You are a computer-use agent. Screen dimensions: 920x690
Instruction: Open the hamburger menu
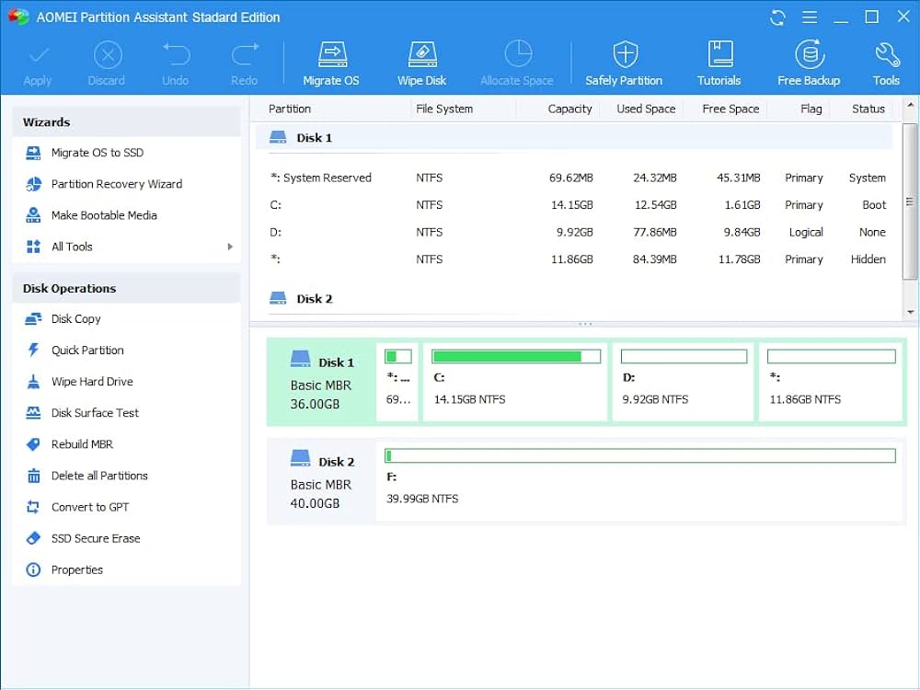[x=809, y=17]
